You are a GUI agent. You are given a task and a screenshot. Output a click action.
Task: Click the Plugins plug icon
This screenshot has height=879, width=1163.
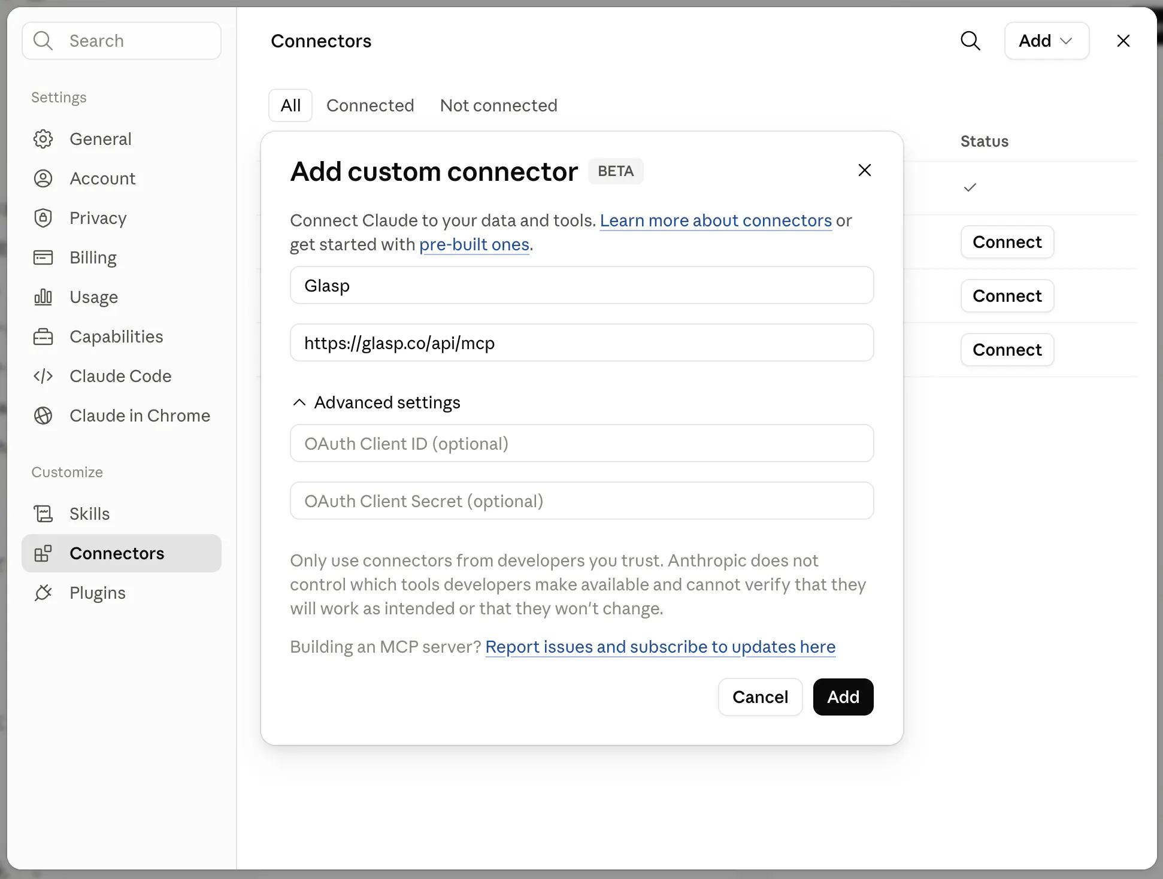[43, 593]
